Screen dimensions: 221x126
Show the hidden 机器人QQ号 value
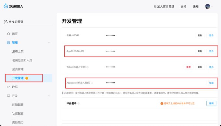coord(211,35)
